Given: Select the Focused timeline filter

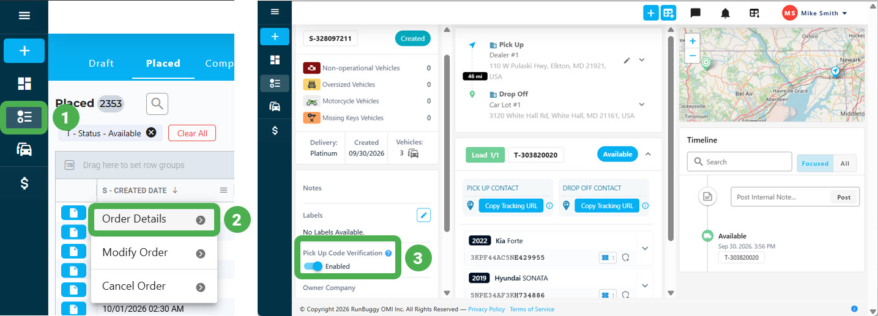Looking at the screenshot, I should point(815,163).
